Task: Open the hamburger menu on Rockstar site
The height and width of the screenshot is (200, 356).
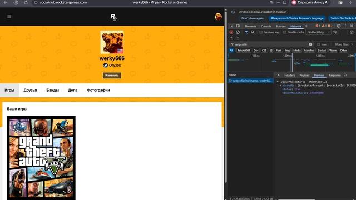Action: click(x=9, y=17)
